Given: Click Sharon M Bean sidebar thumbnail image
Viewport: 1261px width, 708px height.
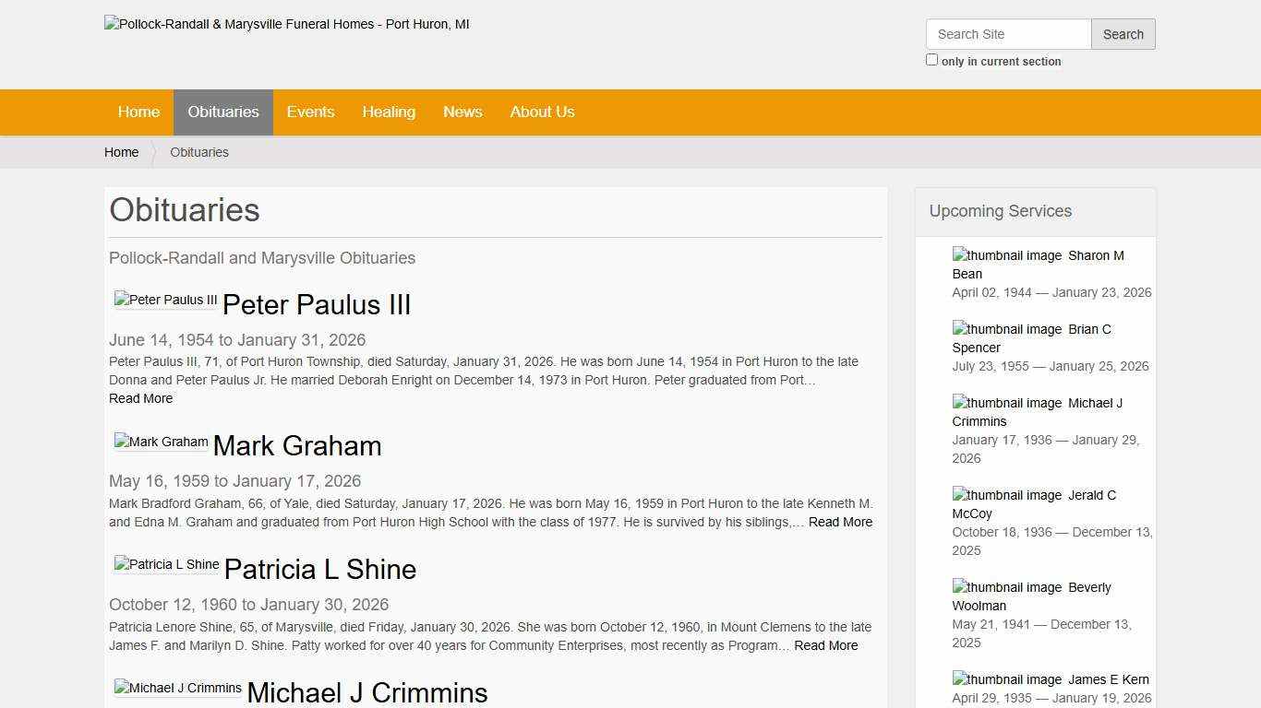Looking at the screenshot, I should click(1007, 255).
